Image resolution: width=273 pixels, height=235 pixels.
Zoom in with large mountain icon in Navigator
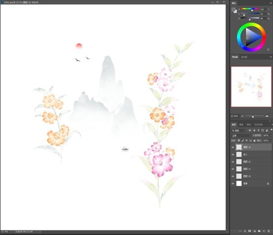[267, 116]
